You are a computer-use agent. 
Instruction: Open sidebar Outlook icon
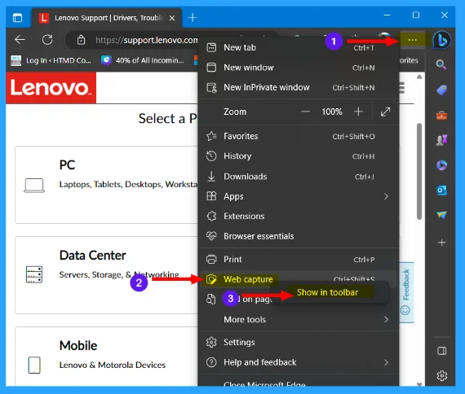tap(441, 190)
